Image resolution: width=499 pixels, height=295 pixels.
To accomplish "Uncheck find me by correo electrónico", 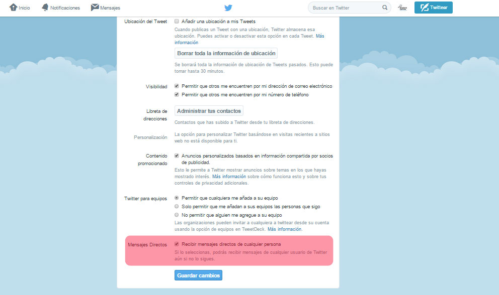I will [177, 86].
